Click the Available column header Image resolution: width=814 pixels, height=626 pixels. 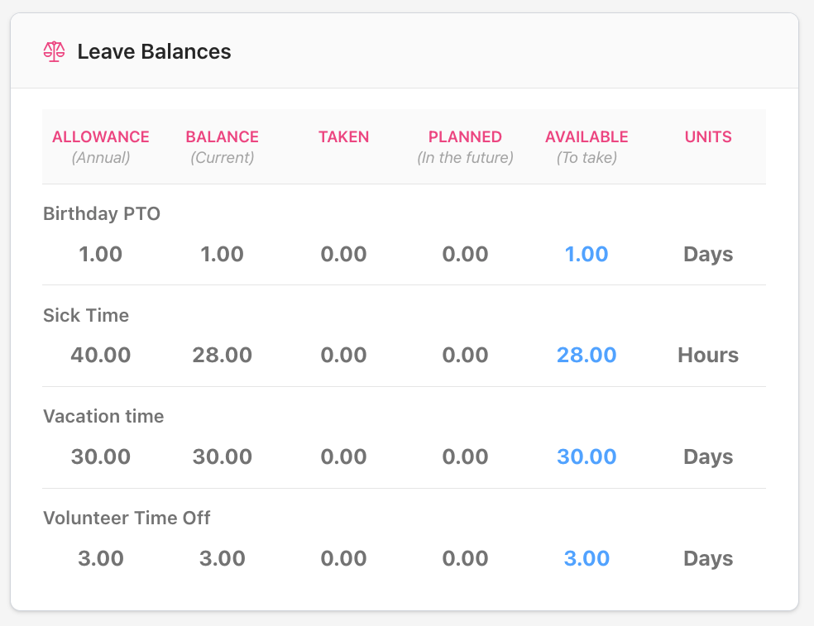pos(587,137)
